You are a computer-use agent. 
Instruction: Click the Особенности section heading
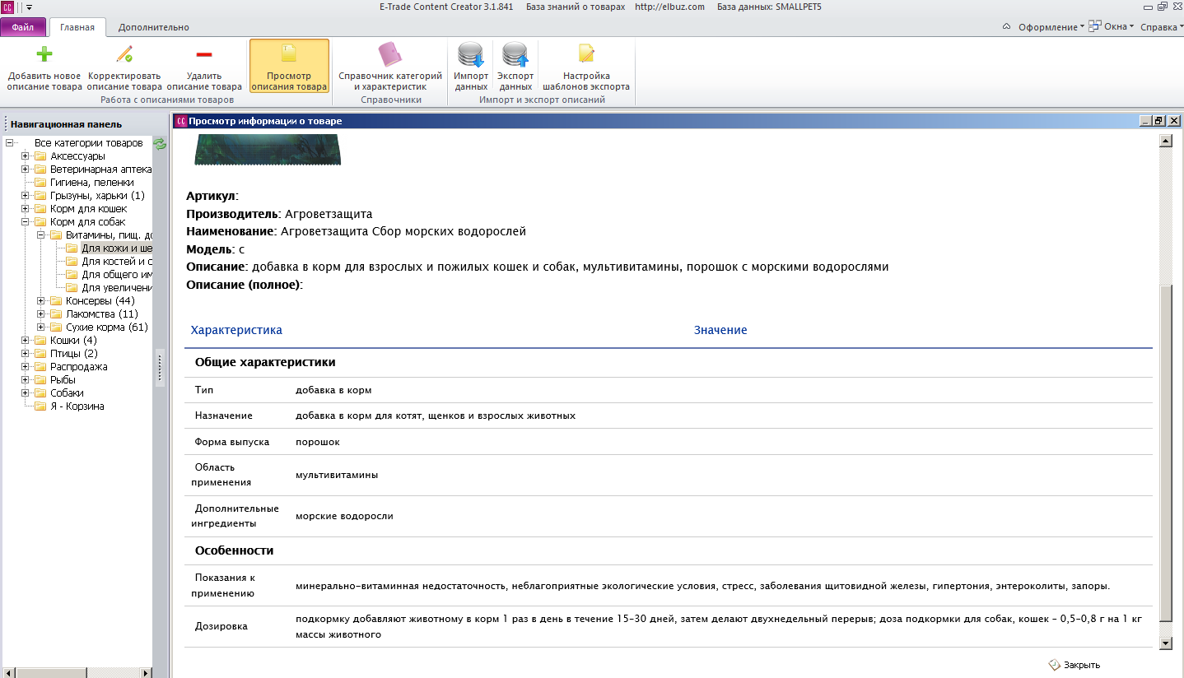pos(235,550)
